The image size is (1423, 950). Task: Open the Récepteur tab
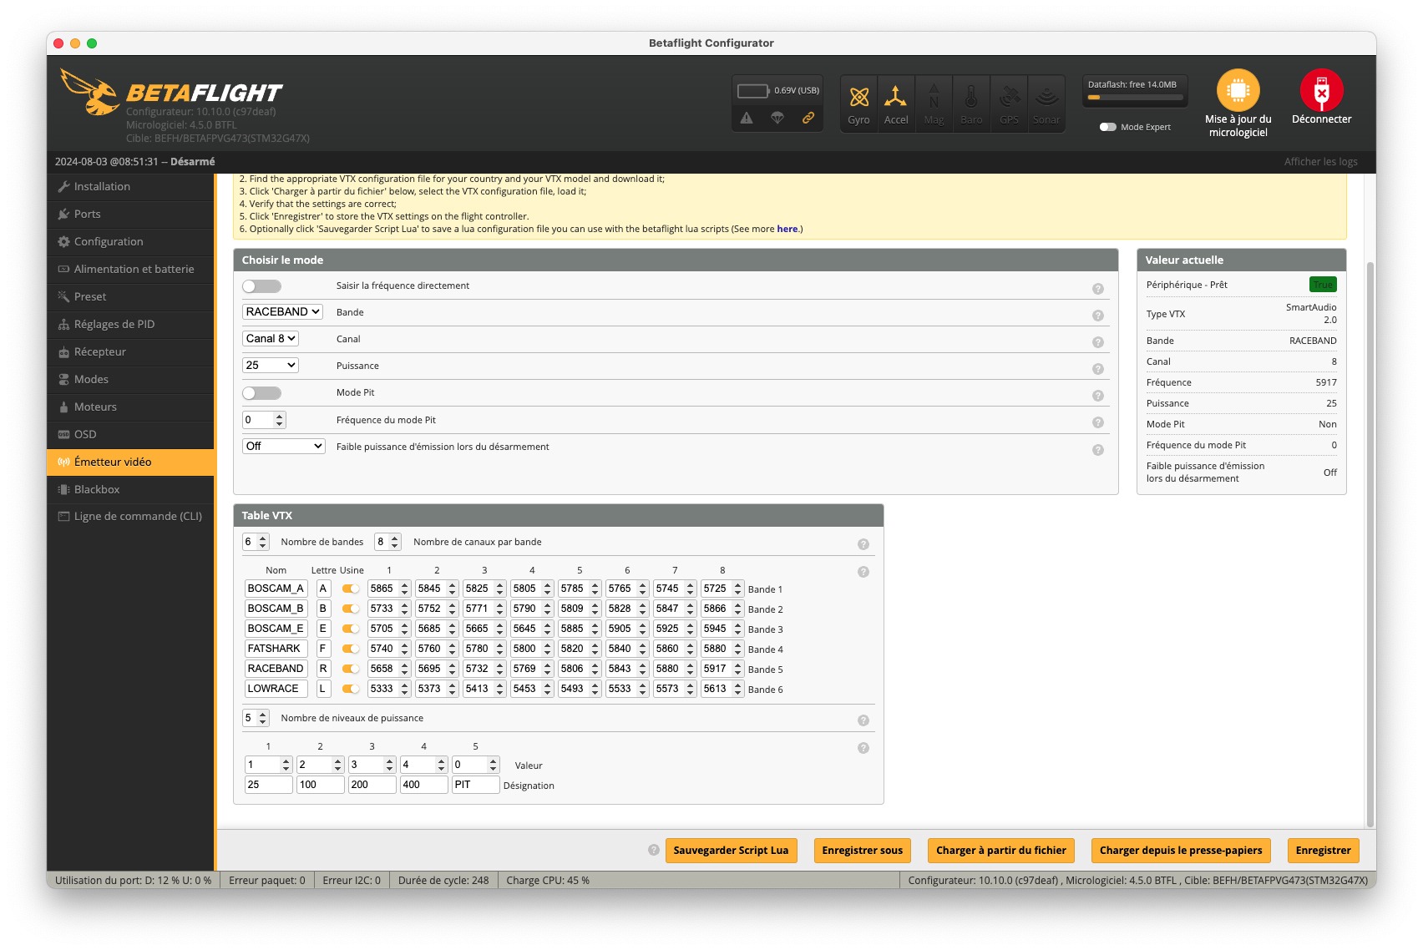click(x=131, y=351)
